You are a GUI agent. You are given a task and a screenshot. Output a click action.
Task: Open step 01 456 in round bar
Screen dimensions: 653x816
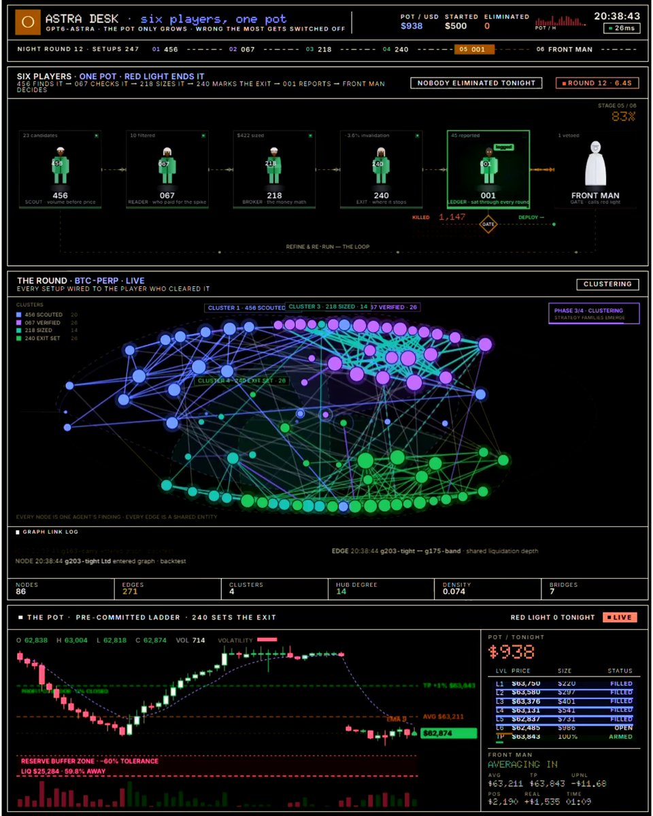(166, 50)
